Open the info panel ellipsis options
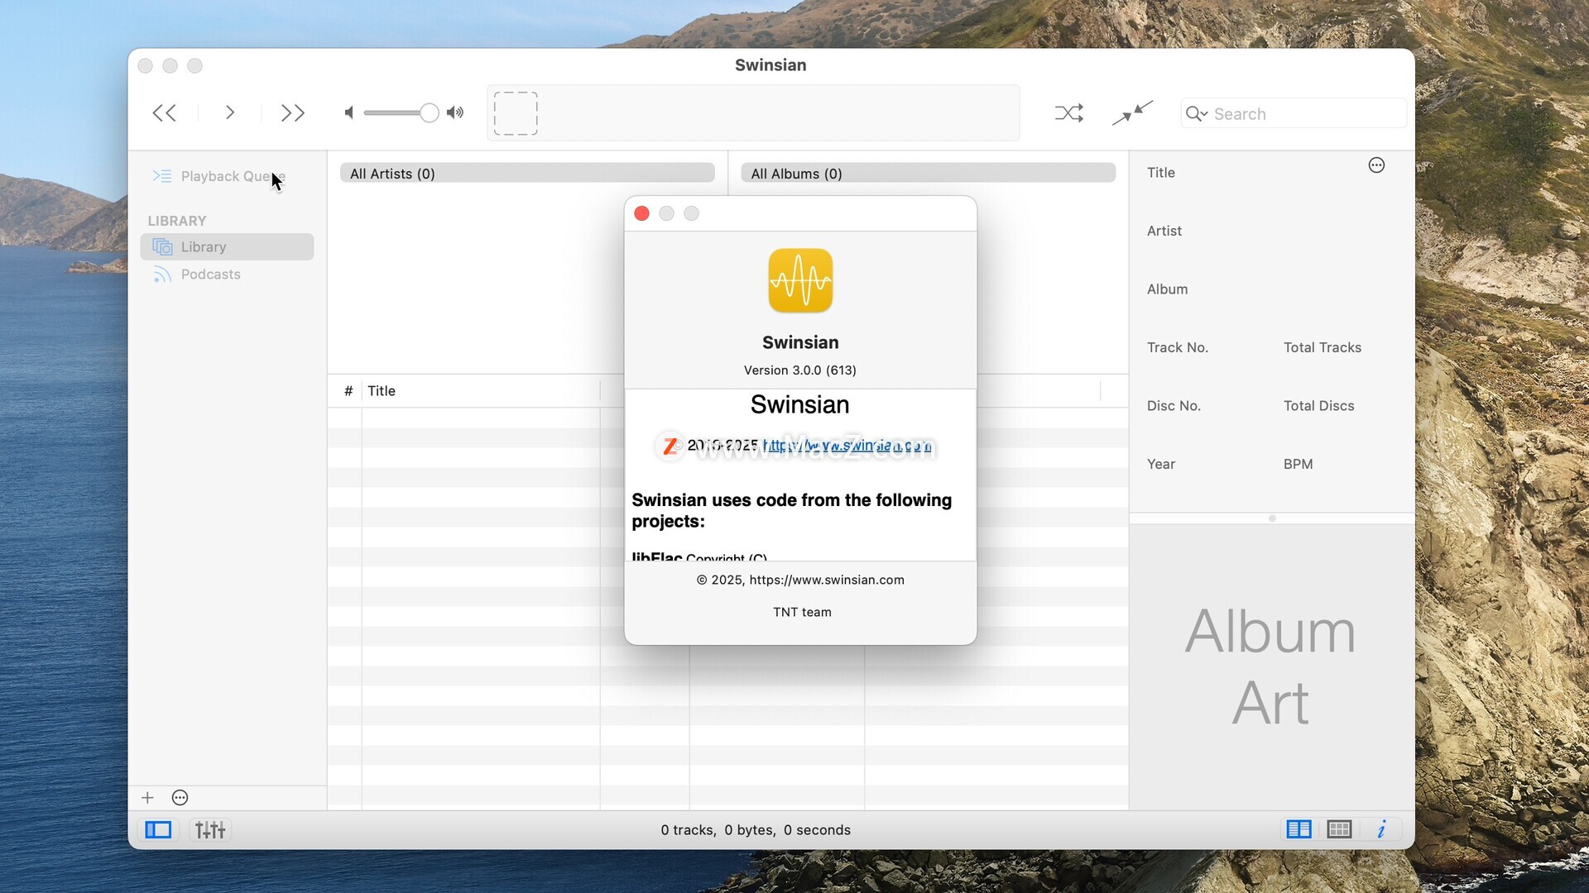 [1376, 165]
